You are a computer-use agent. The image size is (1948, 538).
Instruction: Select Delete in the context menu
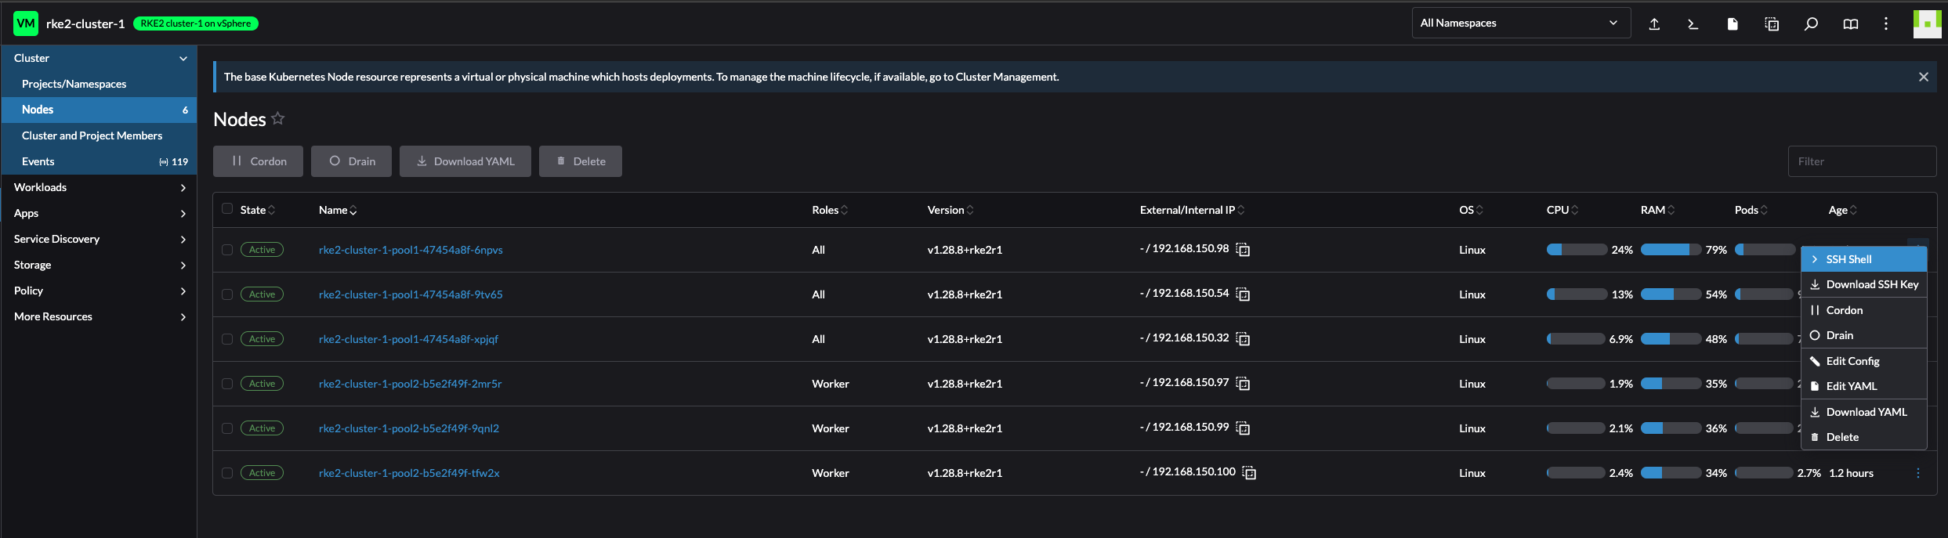coord(1864,437)
